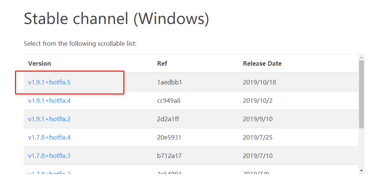Viewport: 383px width, 191px height.
Task: Click the 2019/7/25 release date cell
Action: click(258, 137)
